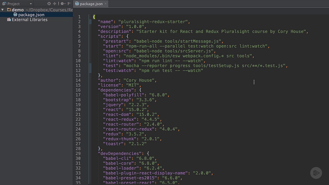Click the "lint:watch" script key

(118, 61)
